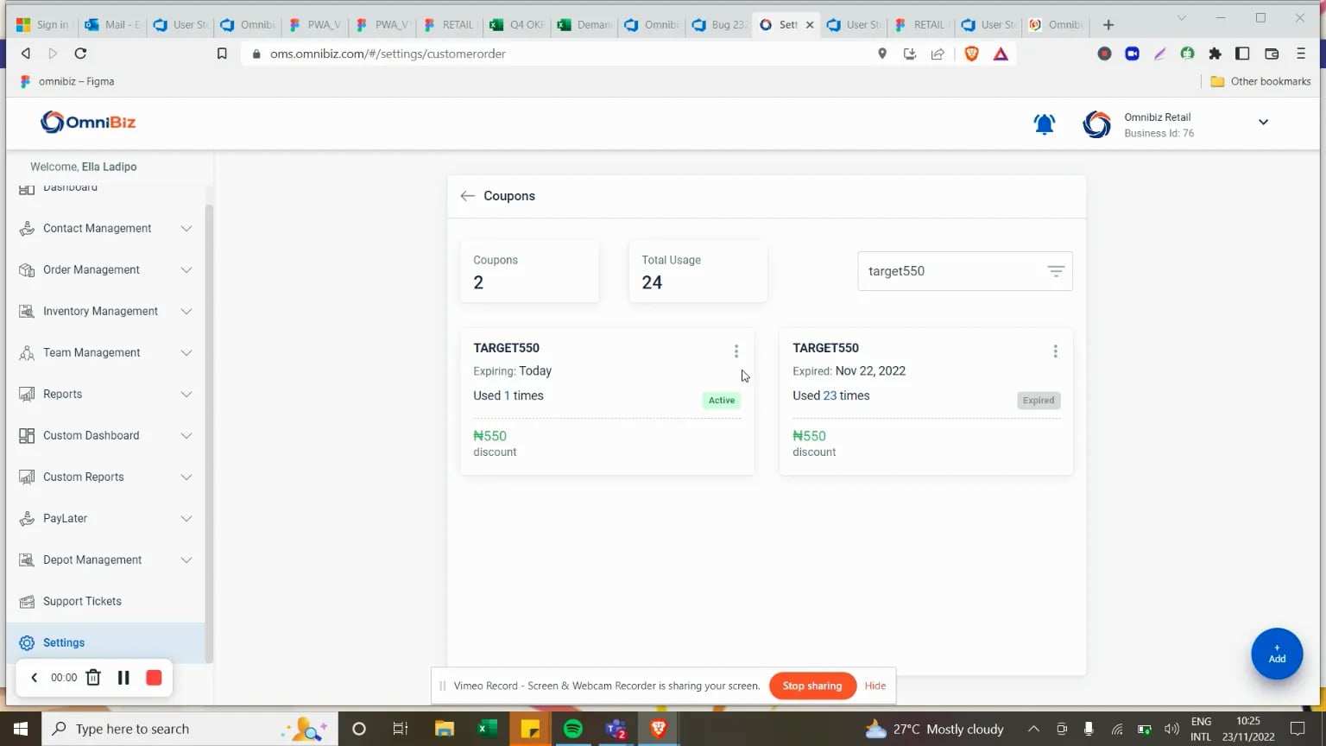Bookmark this page in the address bar
Screen dimensions: 1326x746
pos(222,54)
